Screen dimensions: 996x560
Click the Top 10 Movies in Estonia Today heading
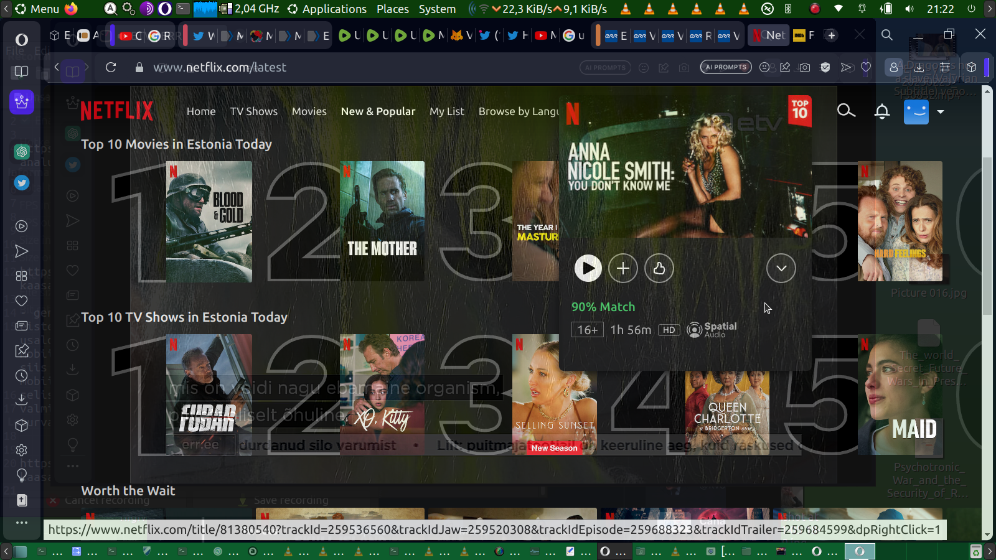tap(177, 144)
